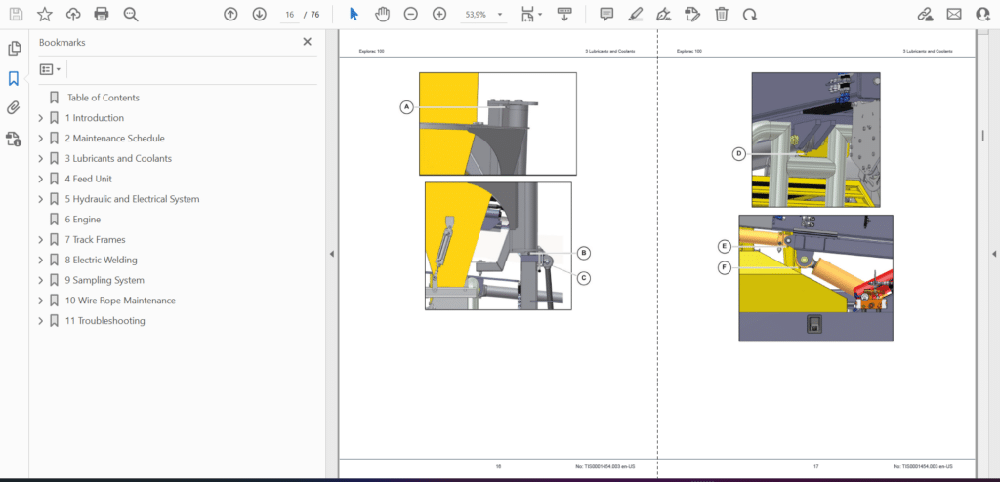Screen dimensions: 1000x482
Task: Open the zoom percentage dropdown
Action: click(500, 14)
